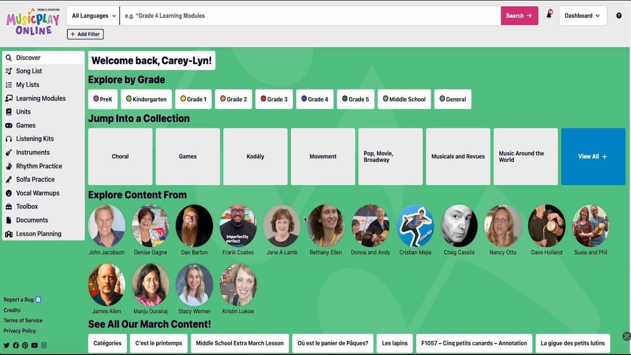Open Denise Gagne's content thumbnail
Image resolution: width=631 pixels, height=355 pixels.
(x=150, y=226)
